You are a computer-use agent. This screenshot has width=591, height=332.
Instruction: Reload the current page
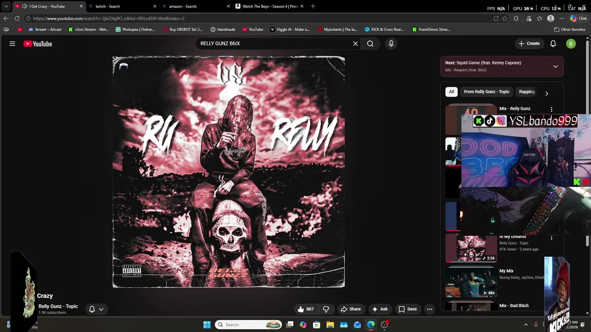pyautogui.click(x=17, y=18)
